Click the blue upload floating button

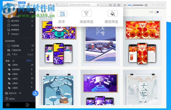(35, 93)
